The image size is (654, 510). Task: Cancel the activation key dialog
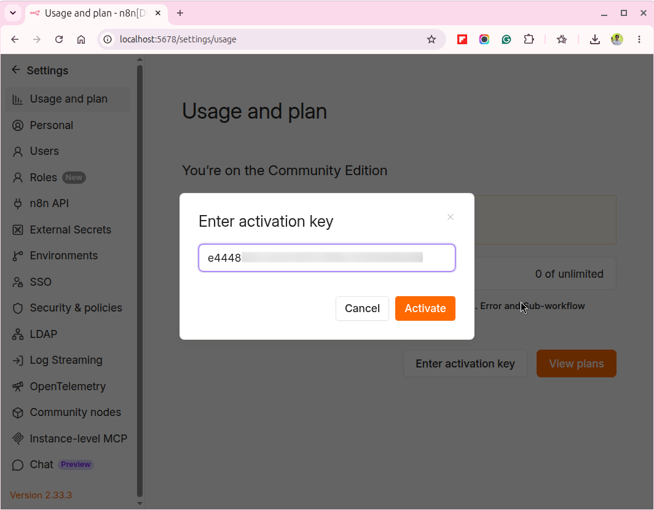click(362, 308)
